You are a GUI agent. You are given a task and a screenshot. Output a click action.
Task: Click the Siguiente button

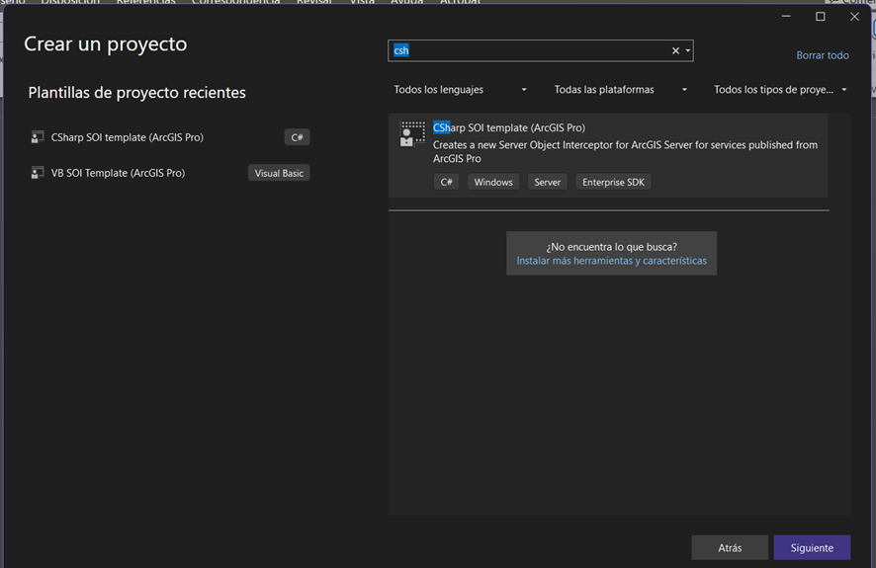(812, 547)
